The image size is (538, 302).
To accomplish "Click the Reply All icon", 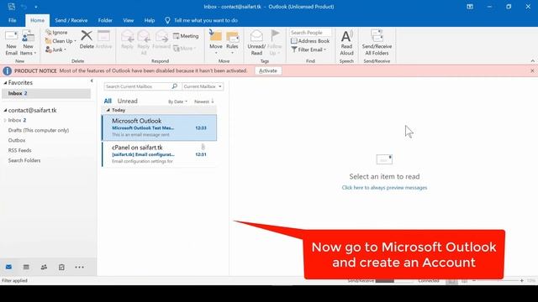I will click(144, 43).
